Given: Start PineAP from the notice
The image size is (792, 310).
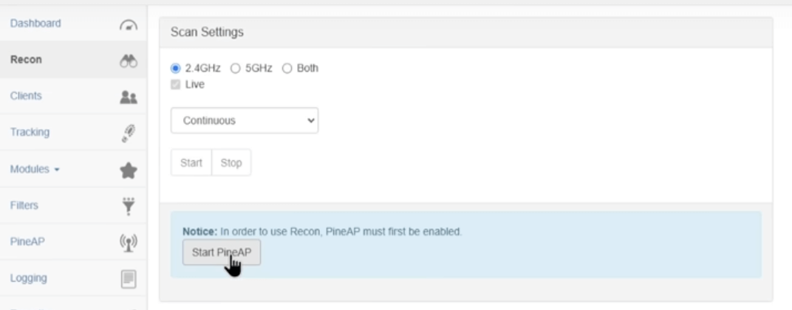Looking at the screenshot, I should click(221, 252).
